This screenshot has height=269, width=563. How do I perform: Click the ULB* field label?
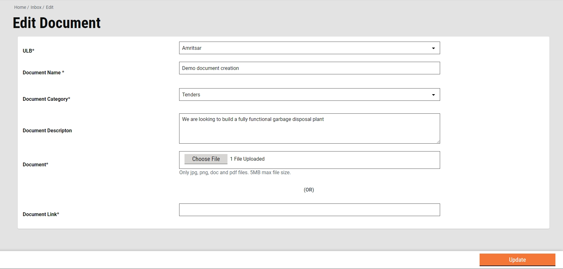[28, 51]
